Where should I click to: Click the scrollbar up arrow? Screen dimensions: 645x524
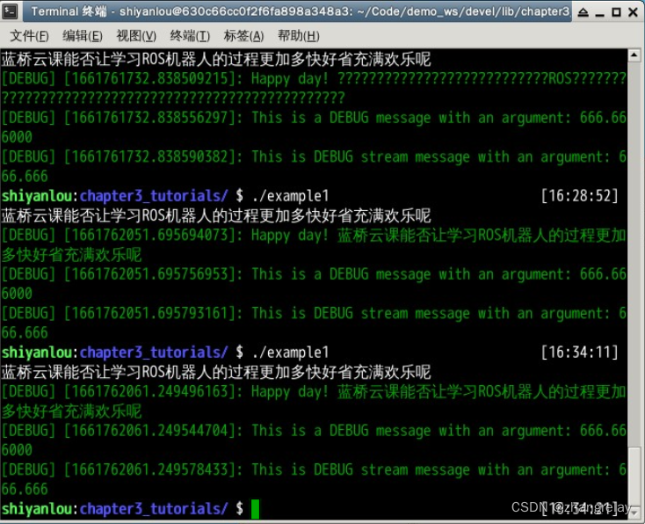(x=634, y=55)
